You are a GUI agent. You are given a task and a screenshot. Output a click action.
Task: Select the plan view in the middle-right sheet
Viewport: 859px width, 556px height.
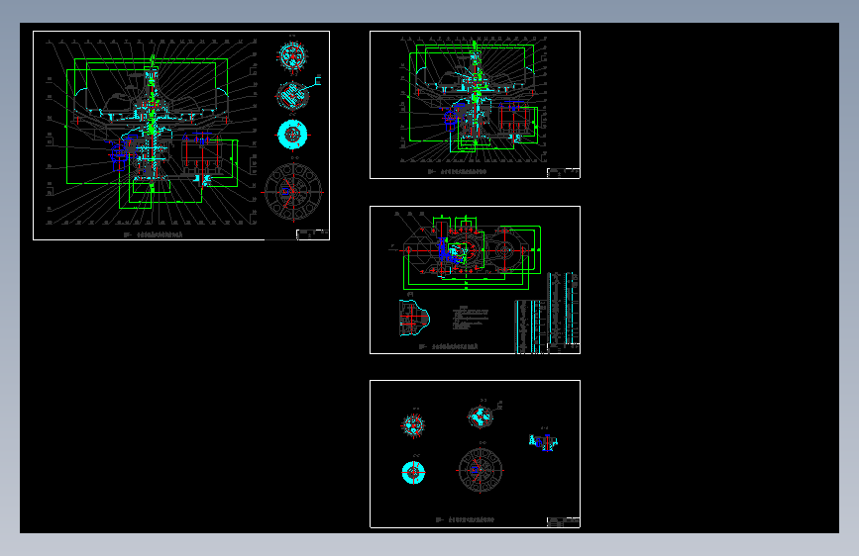[x=473, y=251]
